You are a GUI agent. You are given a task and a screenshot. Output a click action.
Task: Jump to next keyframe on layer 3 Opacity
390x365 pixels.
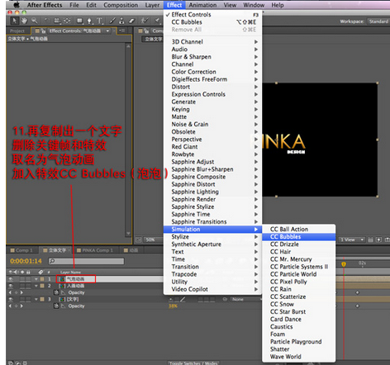(21, 306)
